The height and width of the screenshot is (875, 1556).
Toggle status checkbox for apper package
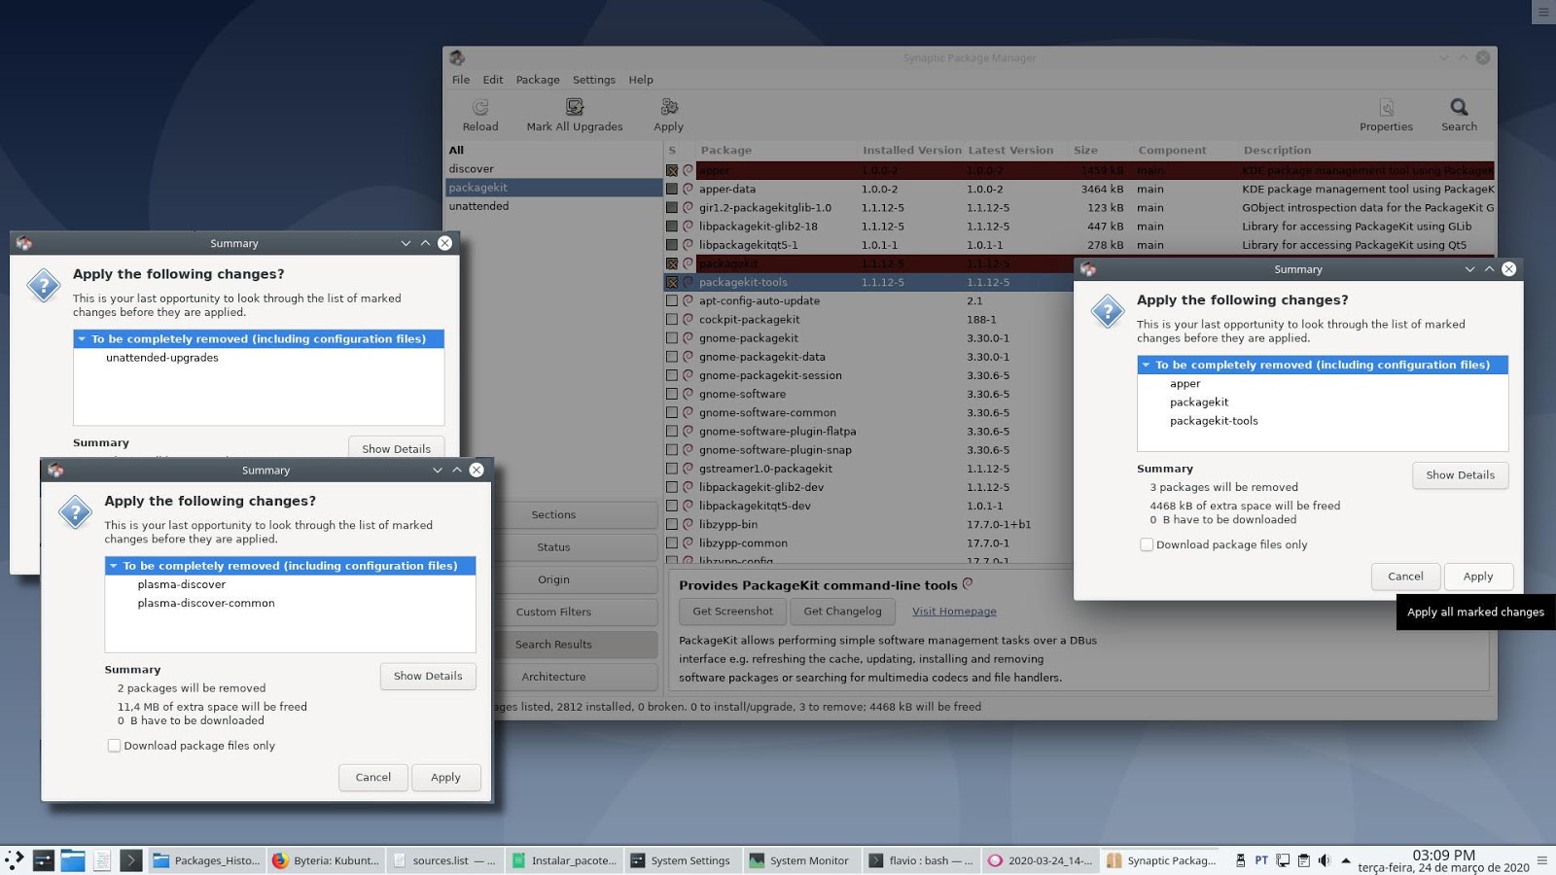pyautogui.click(x=672, y=170)
